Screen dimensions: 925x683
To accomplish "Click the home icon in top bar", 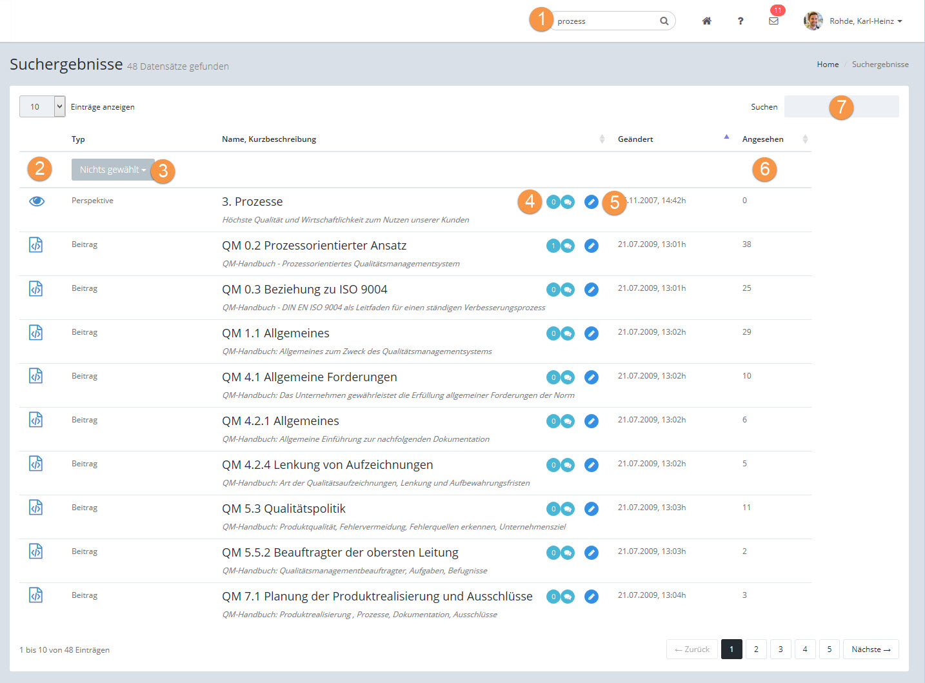I will point(706,21).
